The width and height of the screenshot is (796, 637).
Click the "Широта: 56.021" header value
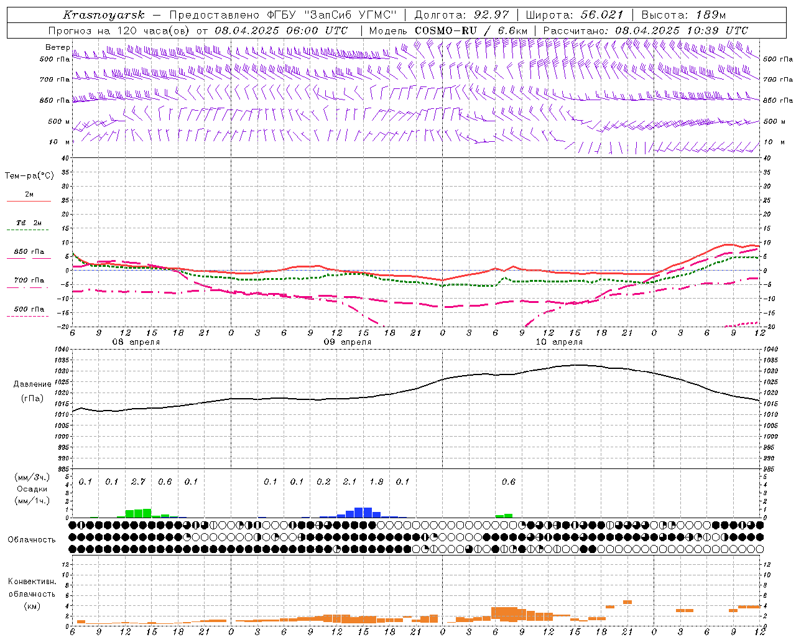[x=574, y=15]
